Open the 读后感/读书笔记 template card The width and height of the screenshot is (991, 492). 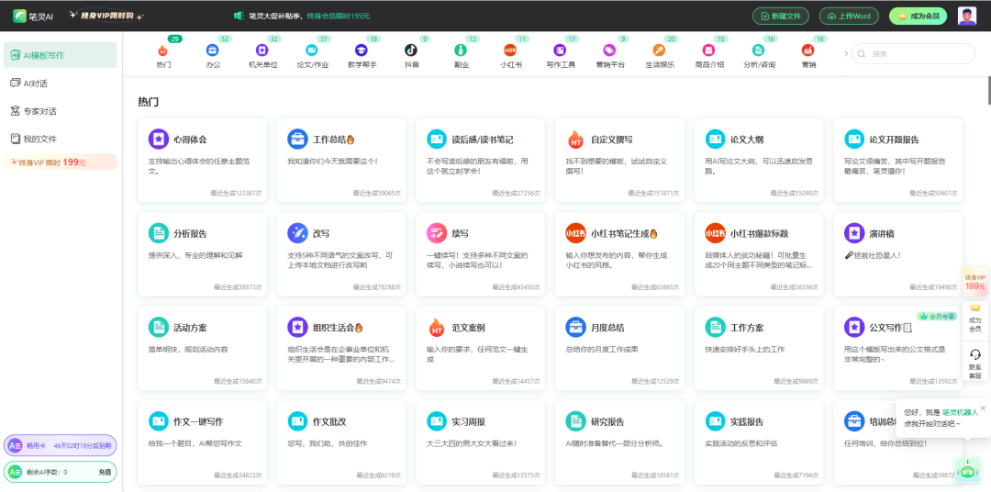(x=480, y=160)
